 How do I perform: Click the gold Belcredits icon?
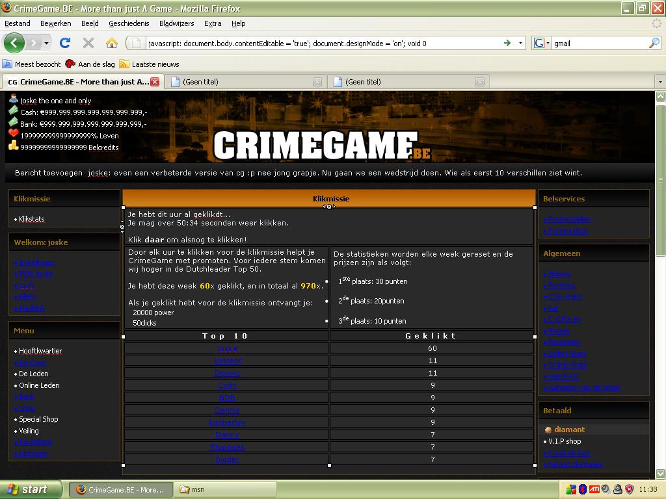pyautogui.click(x=14, y=146)
